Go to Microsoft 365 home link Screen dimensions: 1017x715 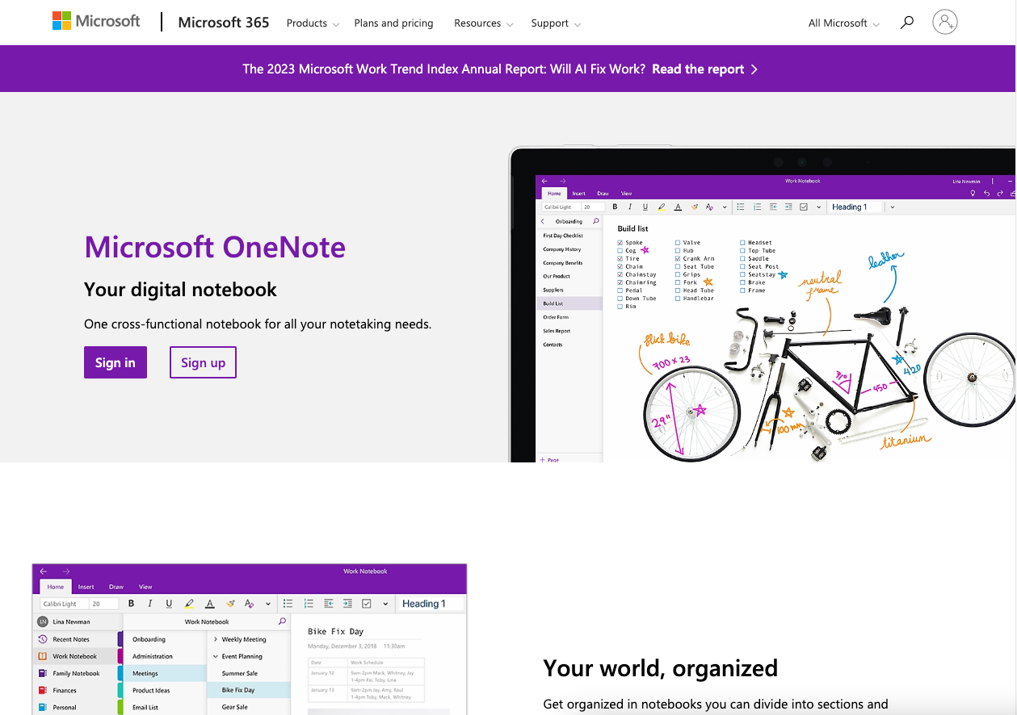(x=224, y=23)
